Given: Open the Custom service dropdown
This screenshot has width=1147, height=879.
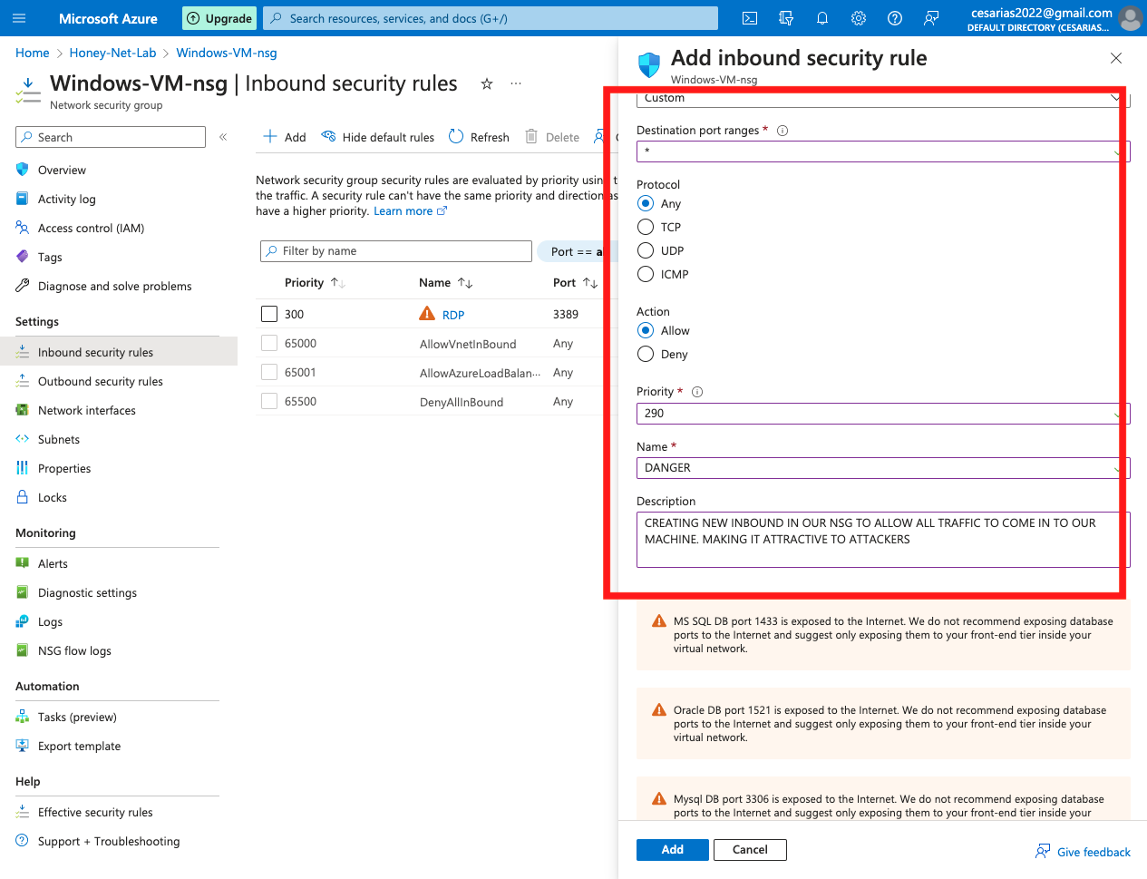Looking at the screenshot, I should coord(883,98).
